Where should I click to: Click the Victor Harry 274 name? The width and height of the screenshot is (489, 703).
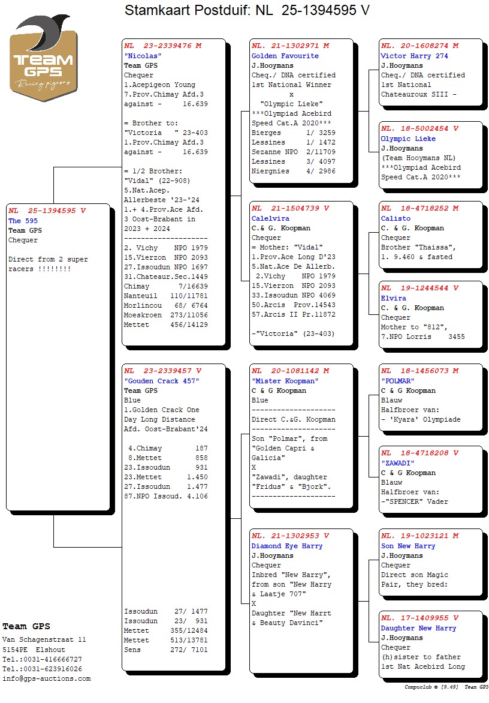[x=414, y=56]
